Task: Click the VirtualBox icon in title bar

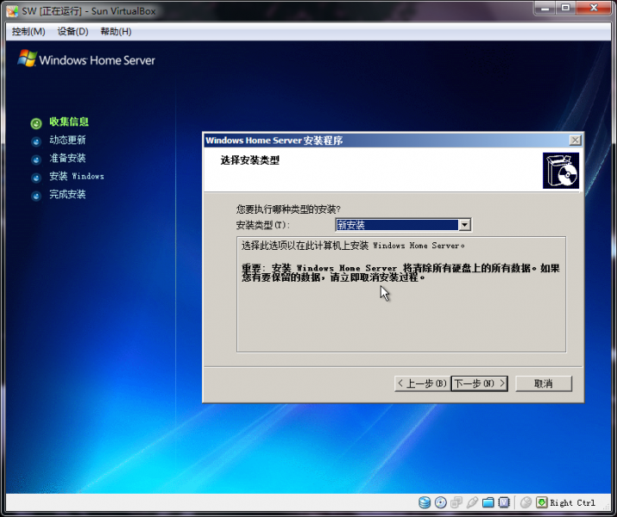Action: coord(12,11)
